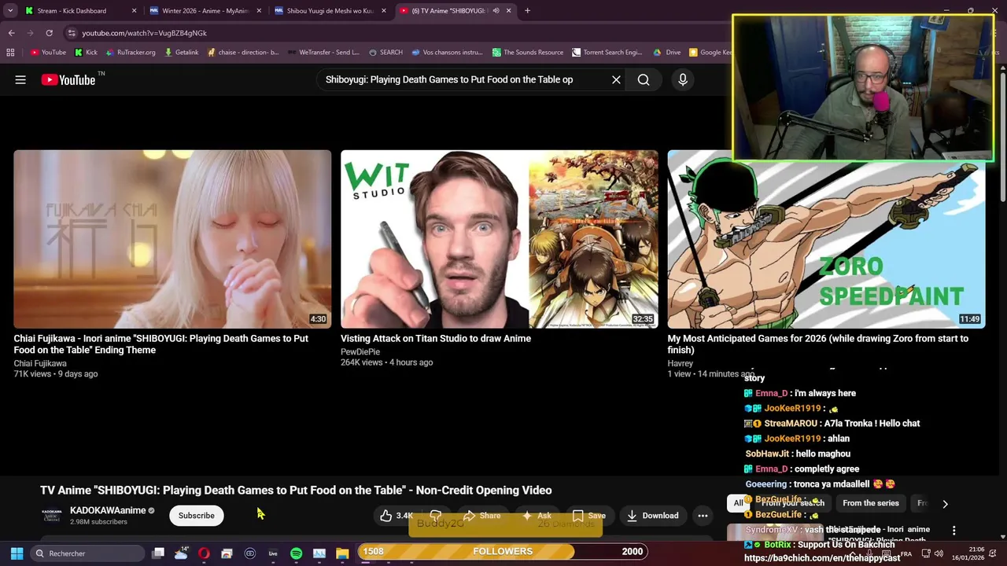The width and height of the screenshot is (1007, 566).
Task: Reload the current page
Action: [x=49, y=33]
